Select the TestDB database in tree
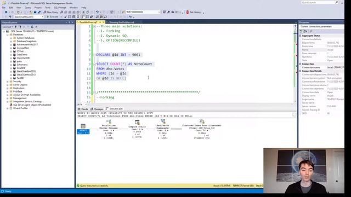Image resolution: width=351 pixels, height=197 pixels. coord(20,78)
